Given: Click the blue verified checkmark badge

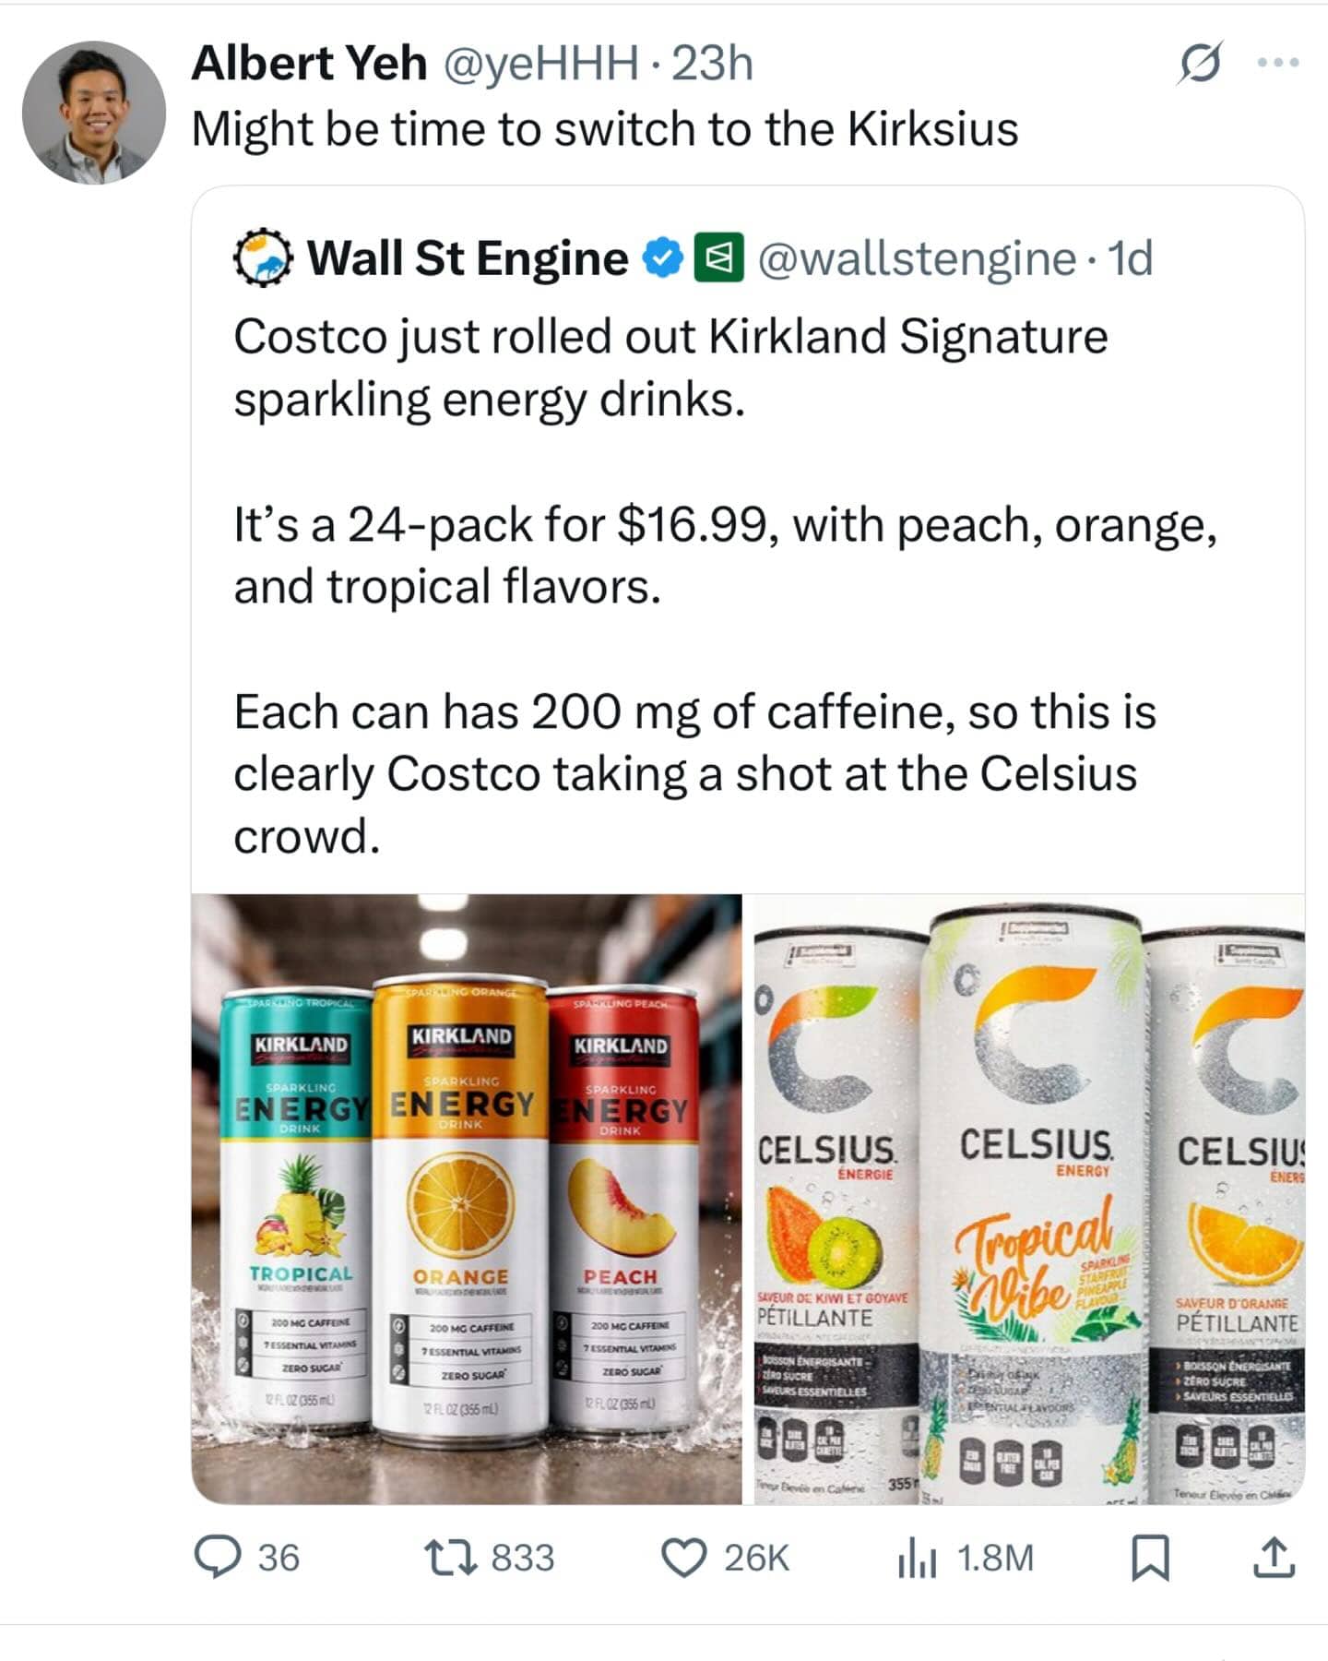Looking at the screenshot, I should tap(662, 258).
